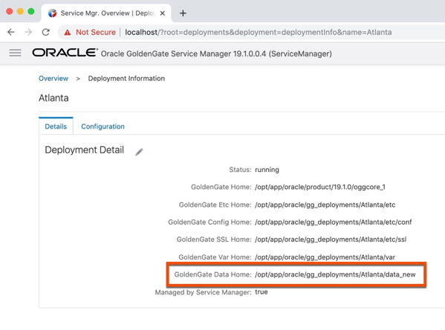Click the GoldenGate Config Home path value
This screenshot has width=445, height=330.
click(x=333, y=222)
